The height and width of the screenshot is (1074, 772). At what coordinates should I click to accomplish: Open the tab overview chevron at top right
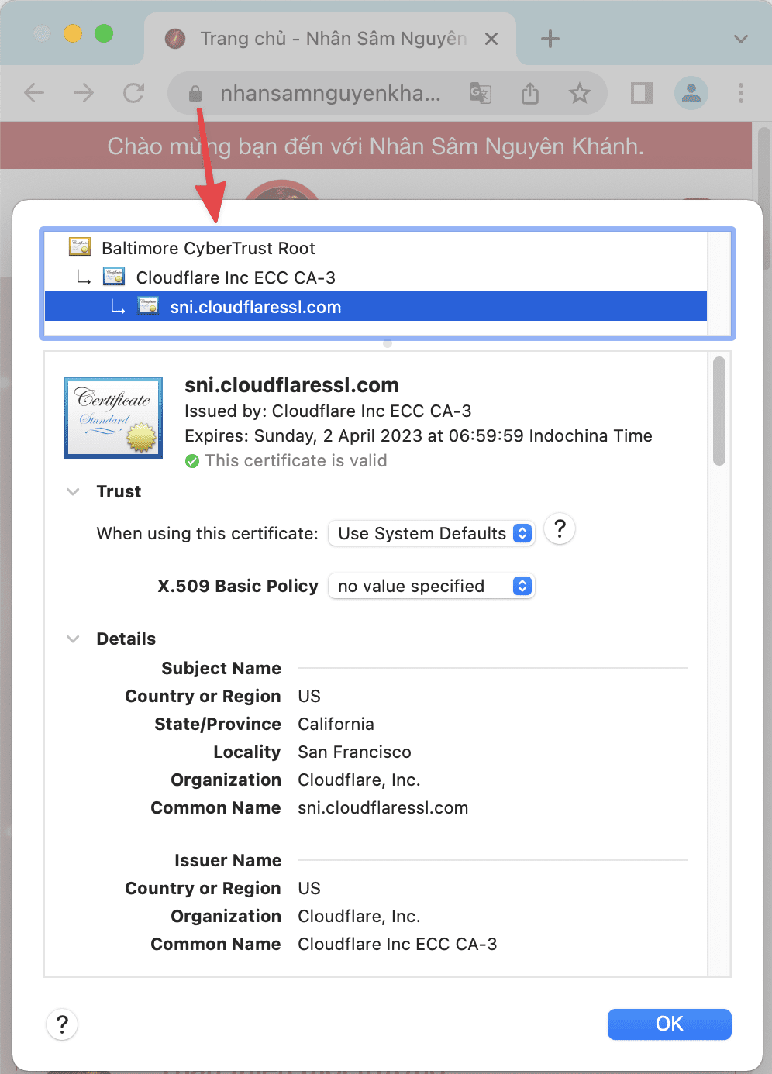coord(739,39)
